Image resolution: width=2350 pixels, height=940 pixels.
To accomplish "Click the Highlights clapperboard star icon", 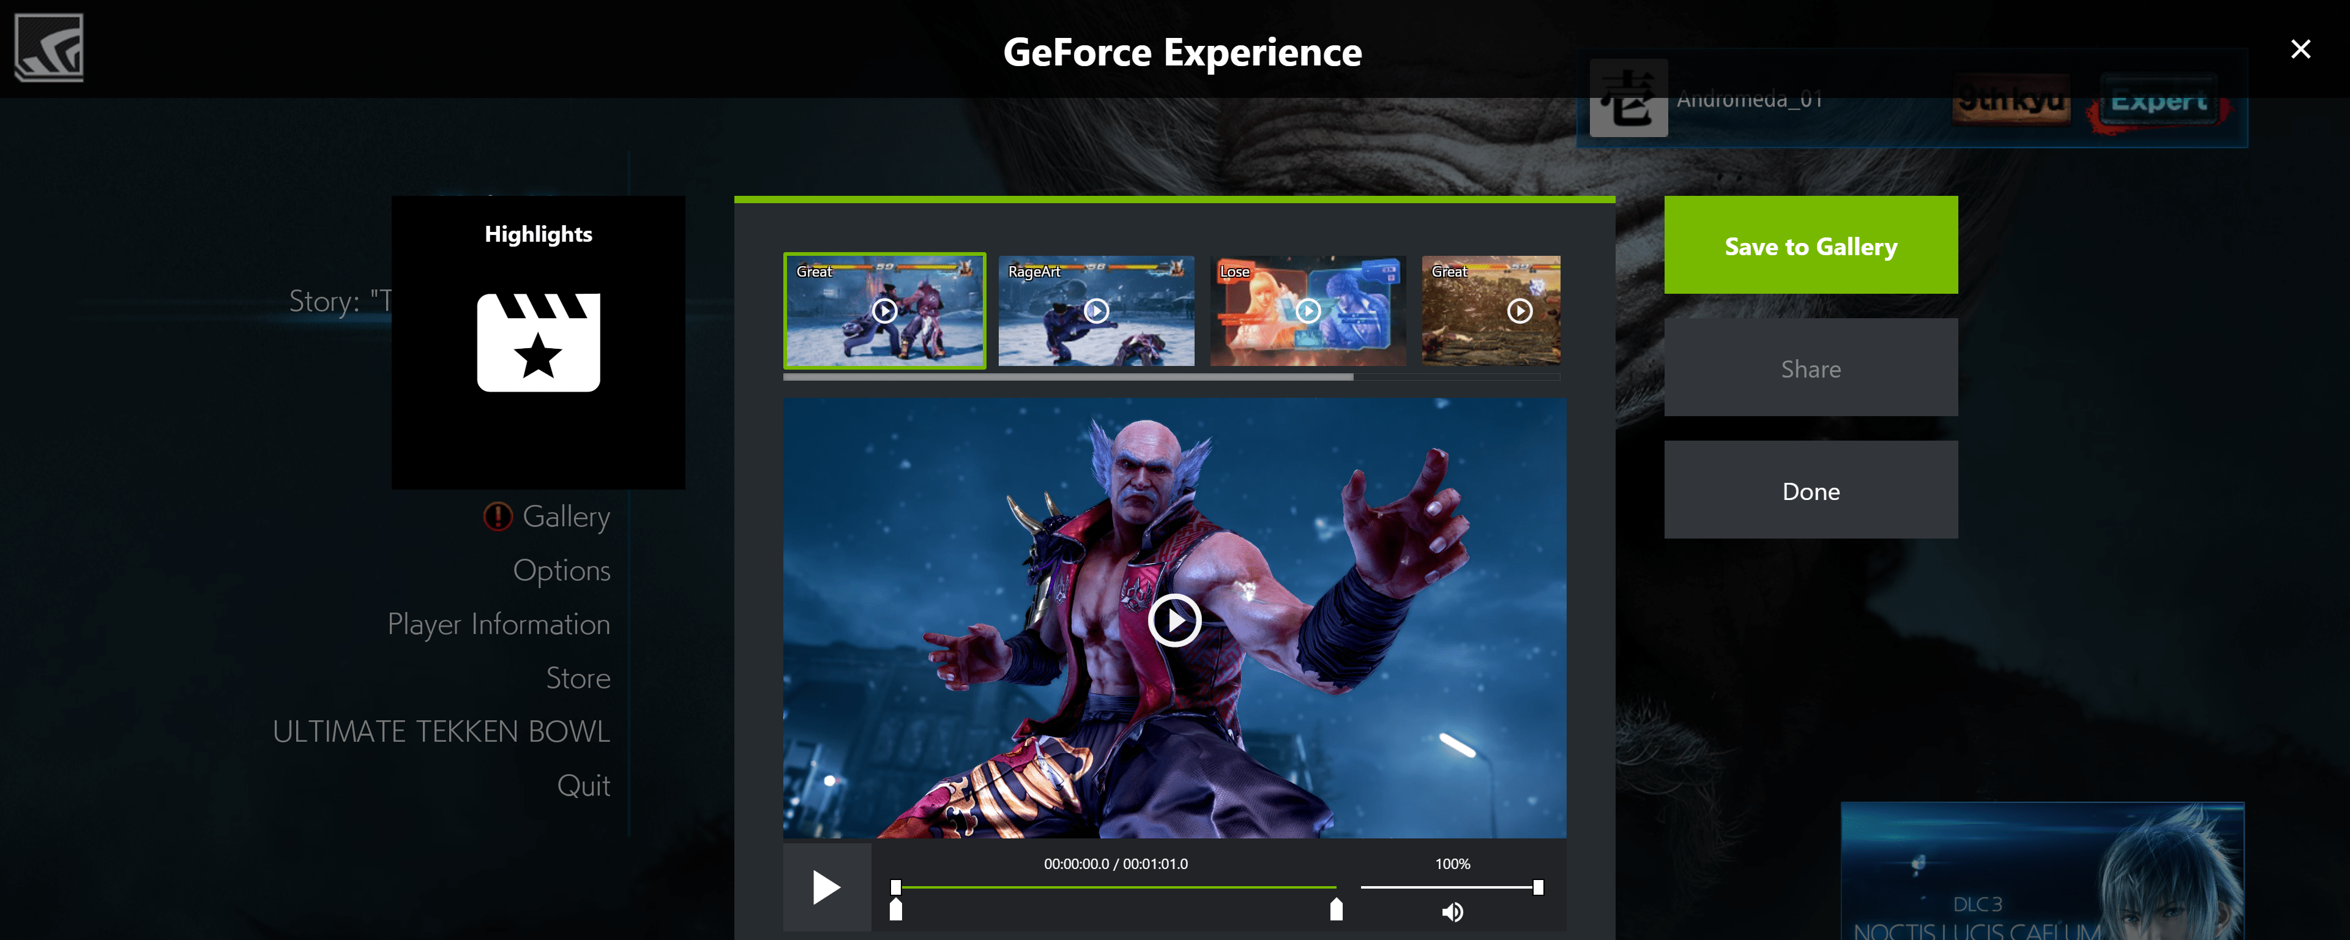I will click(x=539, y=342).
